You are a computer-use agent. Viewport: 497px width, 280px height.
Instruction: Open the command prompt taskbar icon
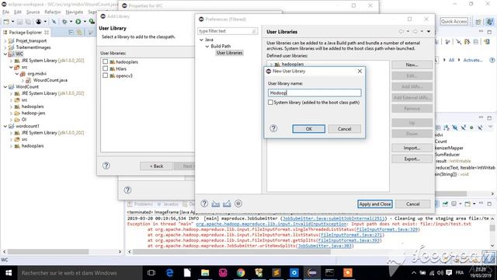click(329, 273)
